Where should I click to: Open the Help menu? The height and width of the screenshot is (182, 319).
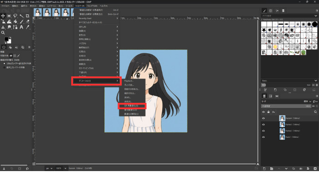(104, 6)
